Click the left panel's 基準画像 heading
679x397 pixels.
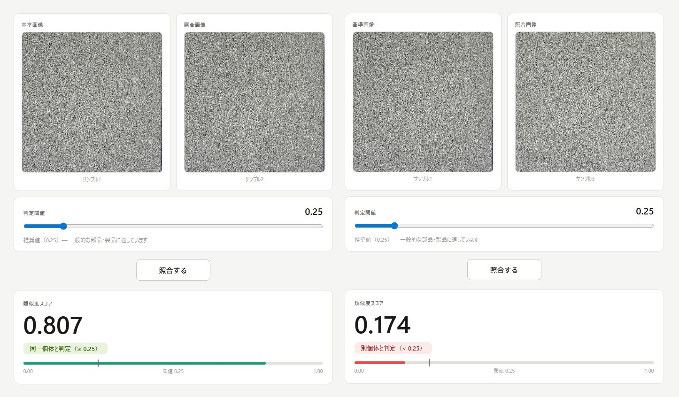(32, 25)
